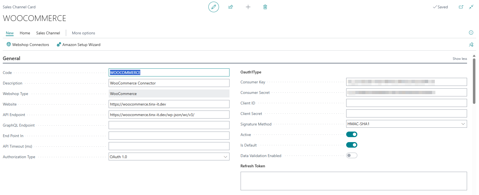Turn off the Active toggle
Screen dimensions: 479x195
click(352, 134)
